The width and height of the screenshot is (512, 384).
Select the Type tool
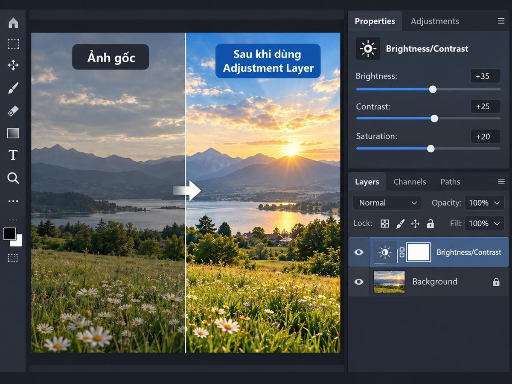[x=13, y=155]
